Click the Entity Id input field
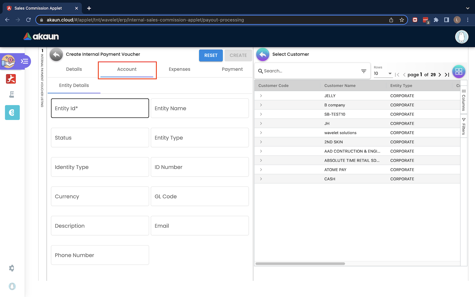 [x=100, y=108]
